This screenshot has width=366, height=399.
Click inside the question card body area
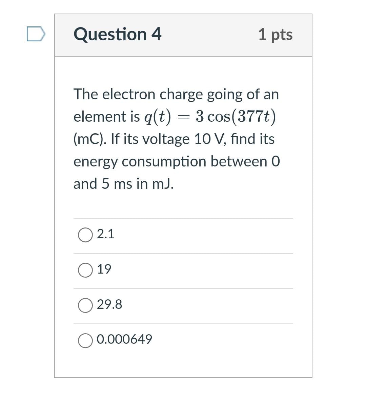pyautogui.click(x=183, y=203)
